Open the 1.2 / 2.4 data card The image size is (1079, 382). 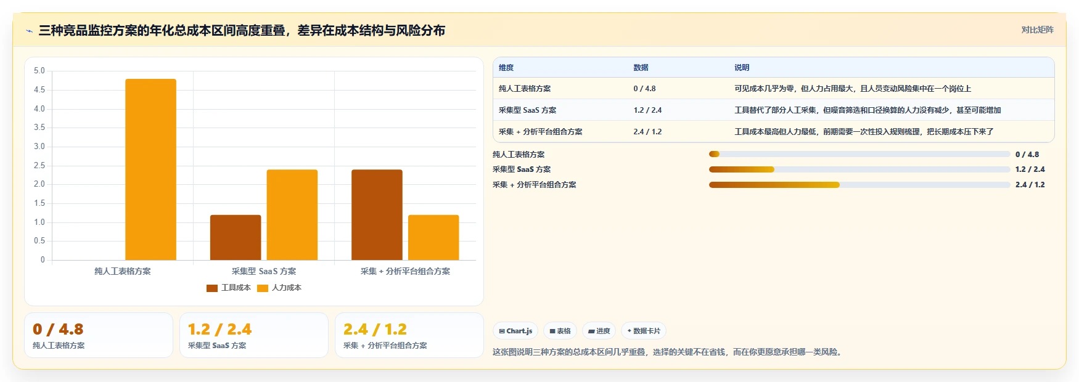tap(254, 335)
